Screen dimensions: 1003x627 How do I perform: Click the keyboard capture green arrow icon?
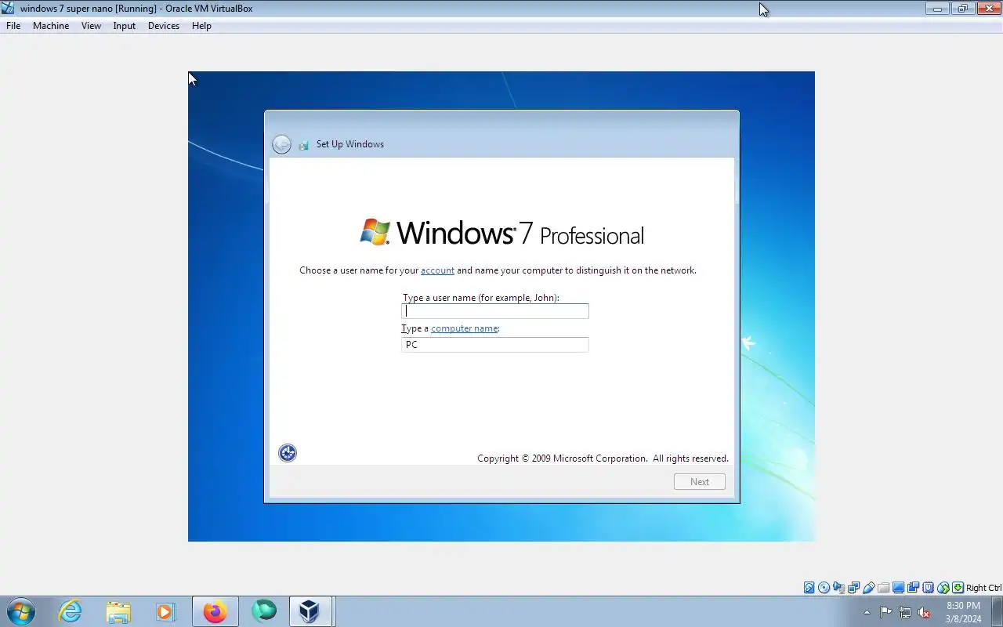click(x=958, y=588)
